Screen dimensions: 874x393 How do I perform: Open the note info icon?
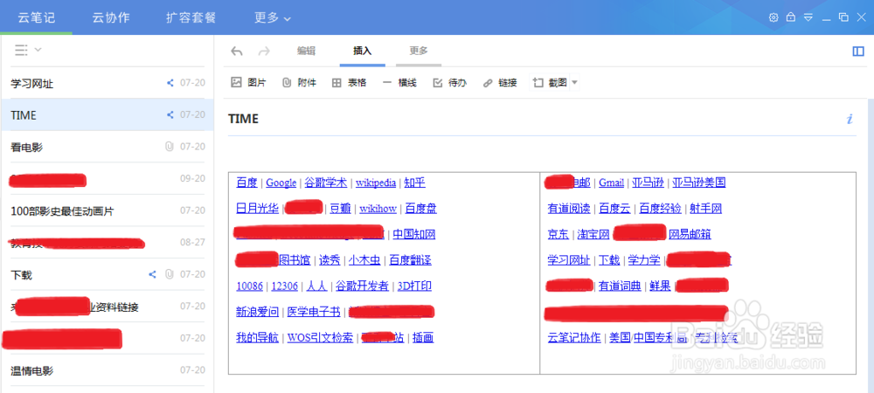coord(850,119)
